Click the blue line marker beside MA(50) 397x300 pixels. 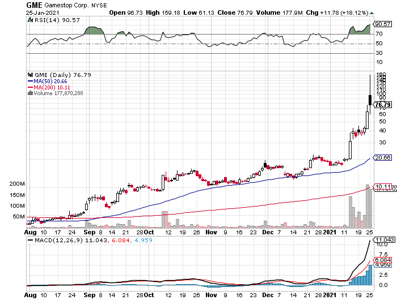pyautogui.click(x=30, y=82)
